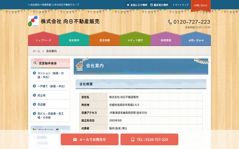Click the phone handset icon in header
The height and width of the screenshot is (149, 239).
(x=170, y=22)
